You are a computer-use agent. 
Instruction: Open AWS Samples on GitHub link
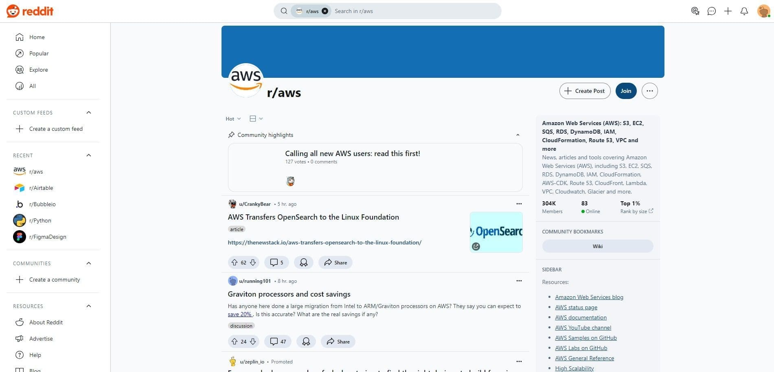click(585, 338)
